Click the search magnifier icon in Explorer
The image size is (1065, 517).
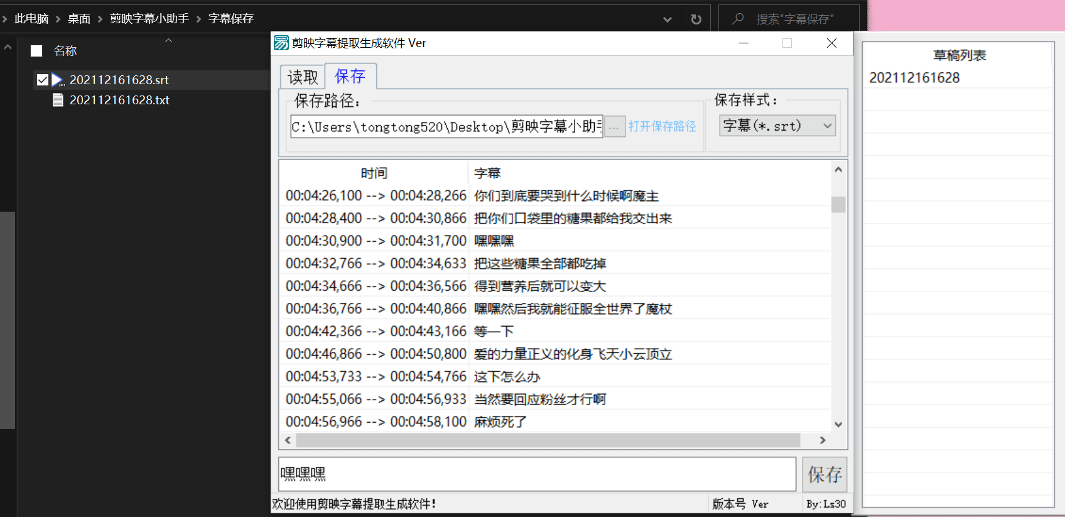[x=738, y=19]
